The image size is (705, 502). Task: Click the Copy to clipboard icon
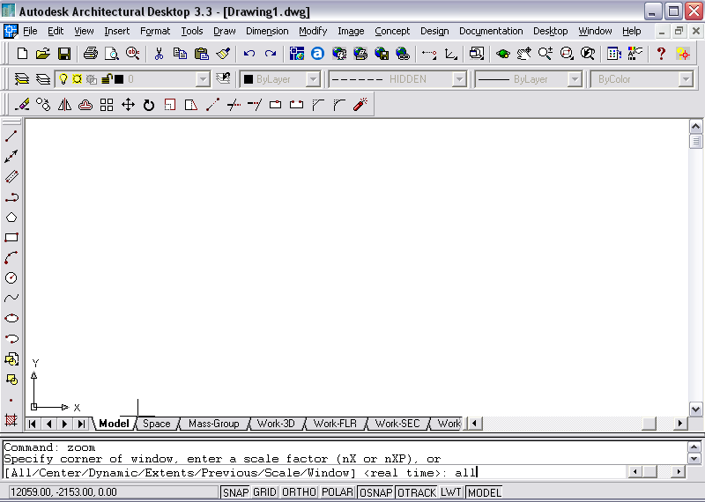[180, 54]
